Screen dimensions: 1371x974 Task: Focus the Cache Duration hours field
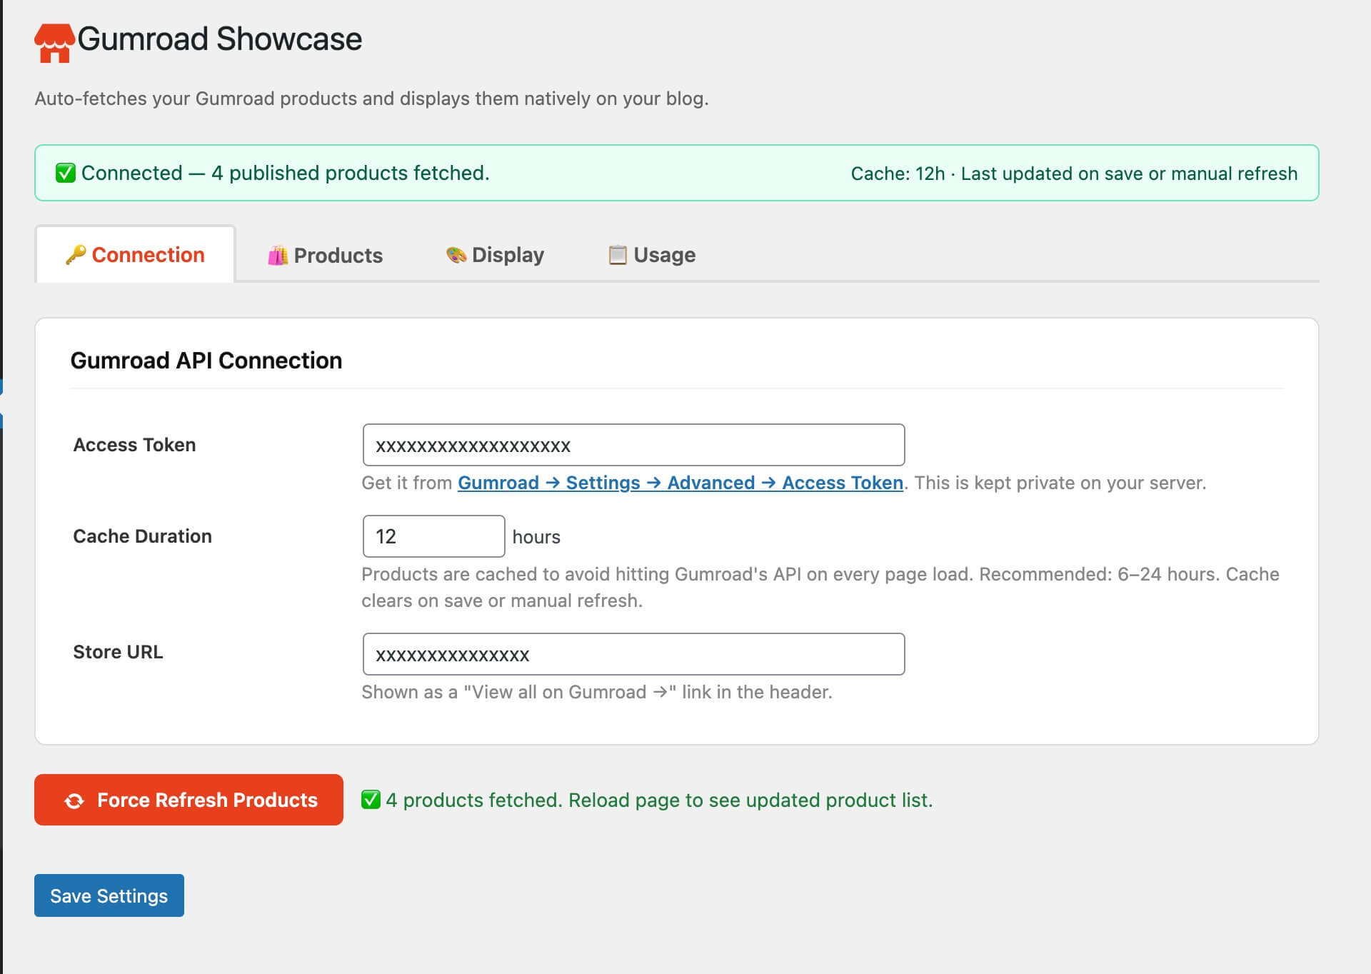[433, 536]
